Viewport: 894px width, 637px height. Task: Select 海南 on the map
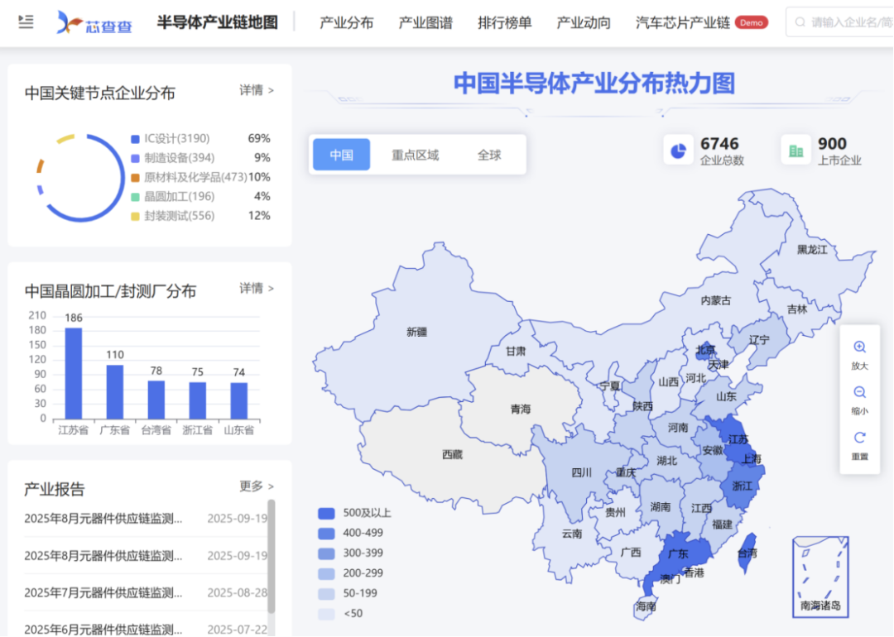[646, 606]
